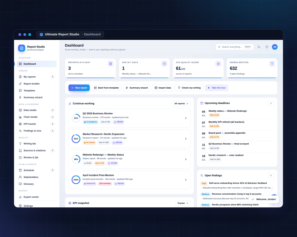Click Words written text icon
This screenshot has width=297, height=237.
272,64
